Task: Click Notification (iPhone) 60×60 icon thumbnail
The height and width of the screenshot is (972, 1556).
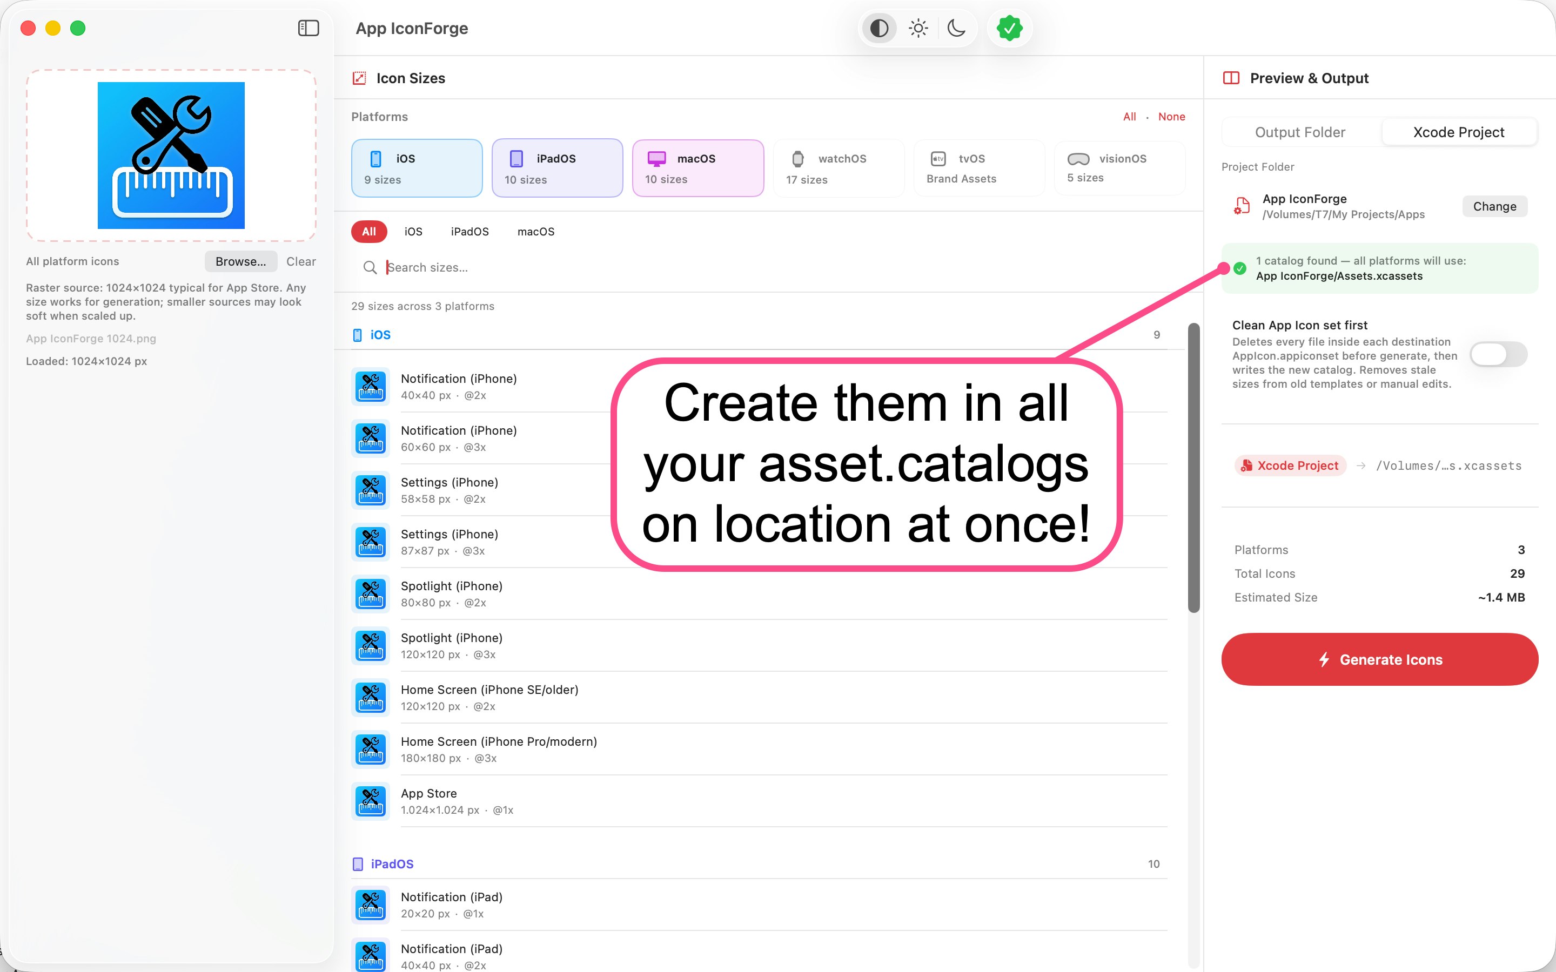Action: tap(371, 438)
